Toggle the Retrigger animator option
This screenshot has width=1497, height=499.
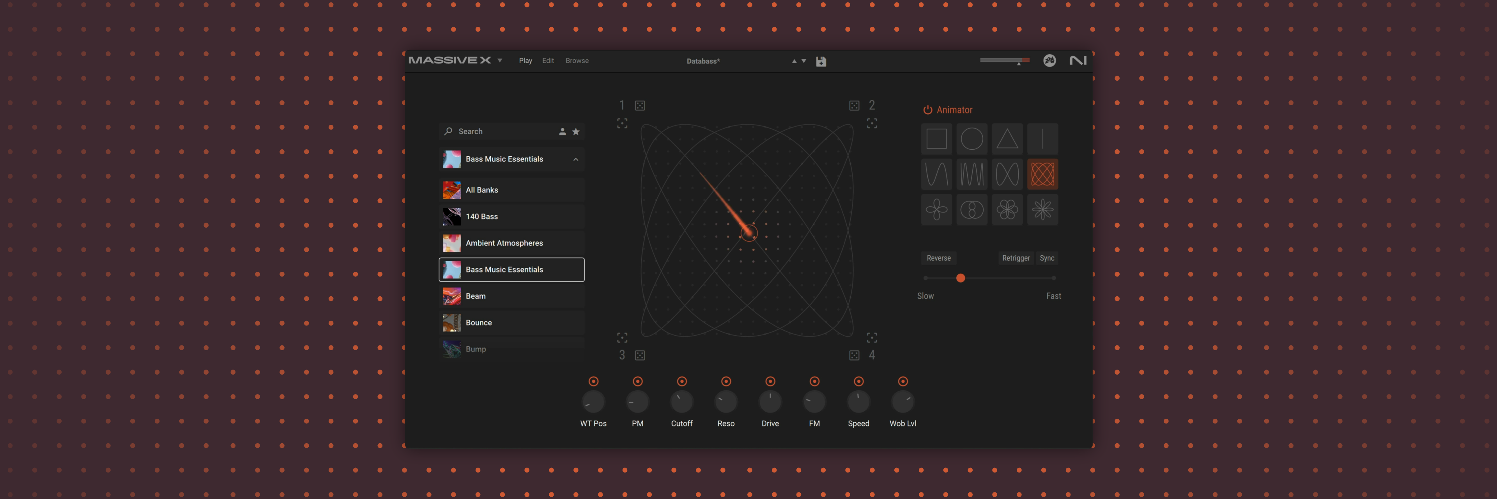tap(1016, 258)
